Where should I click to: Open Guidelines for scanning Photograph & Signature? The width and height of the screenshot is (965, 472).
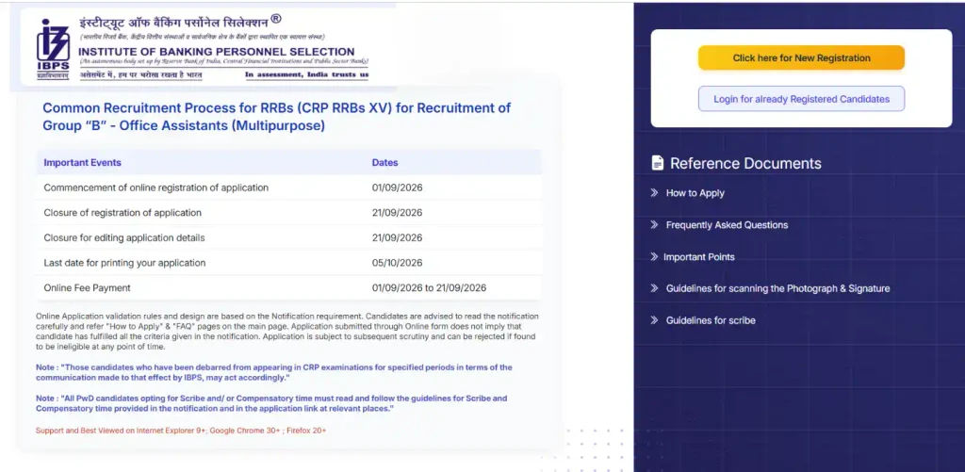[777, 288]
